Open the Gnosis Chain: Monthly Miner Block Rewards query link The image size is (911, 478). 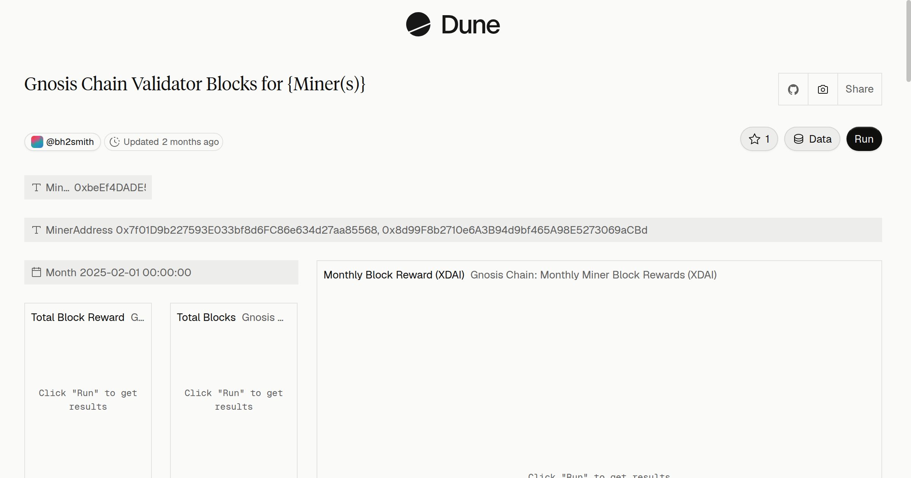(594, 275)
